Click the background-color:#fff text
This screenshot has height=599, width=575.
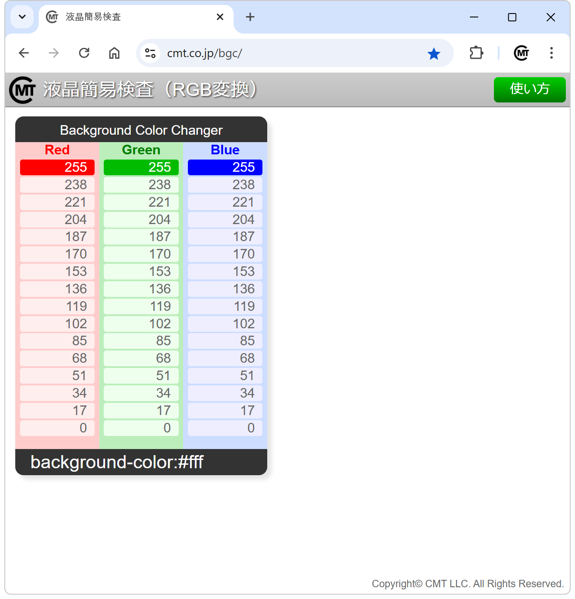click(117, 462)
